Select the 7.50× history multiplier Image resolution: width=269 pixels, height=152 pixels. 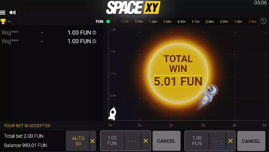tap(252, 21)
